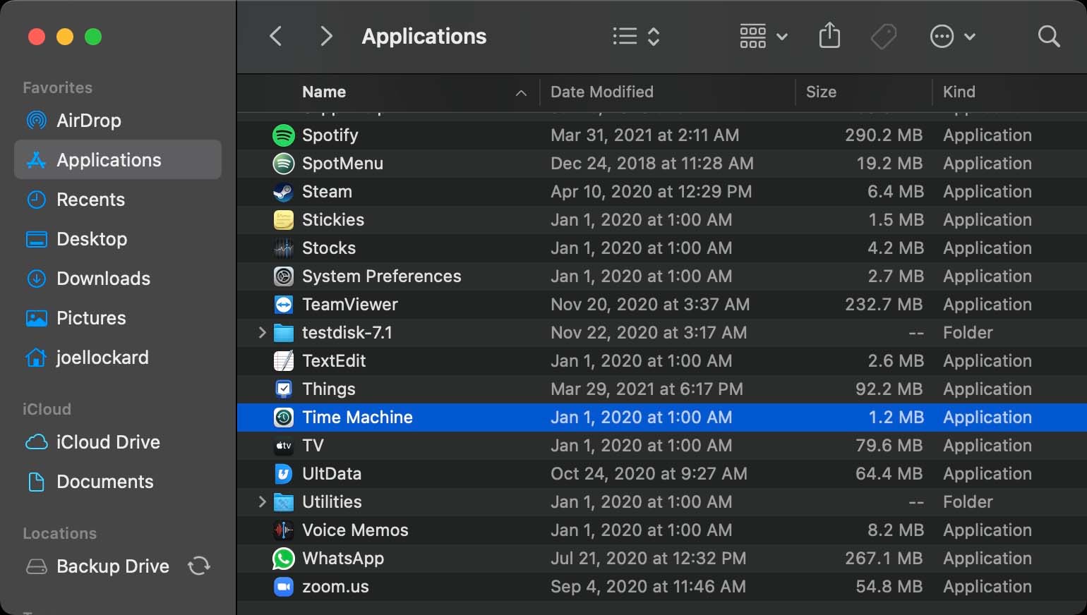1087x615 pixels.
Task: Click the TeamViewer file name
Action: pyautogui.click(x=350, y=304)
